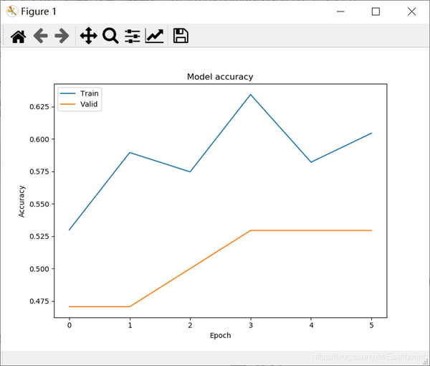Click the 0.575 y-axis tick label
This screenshot has height=366, width=430.
(39, 172)
